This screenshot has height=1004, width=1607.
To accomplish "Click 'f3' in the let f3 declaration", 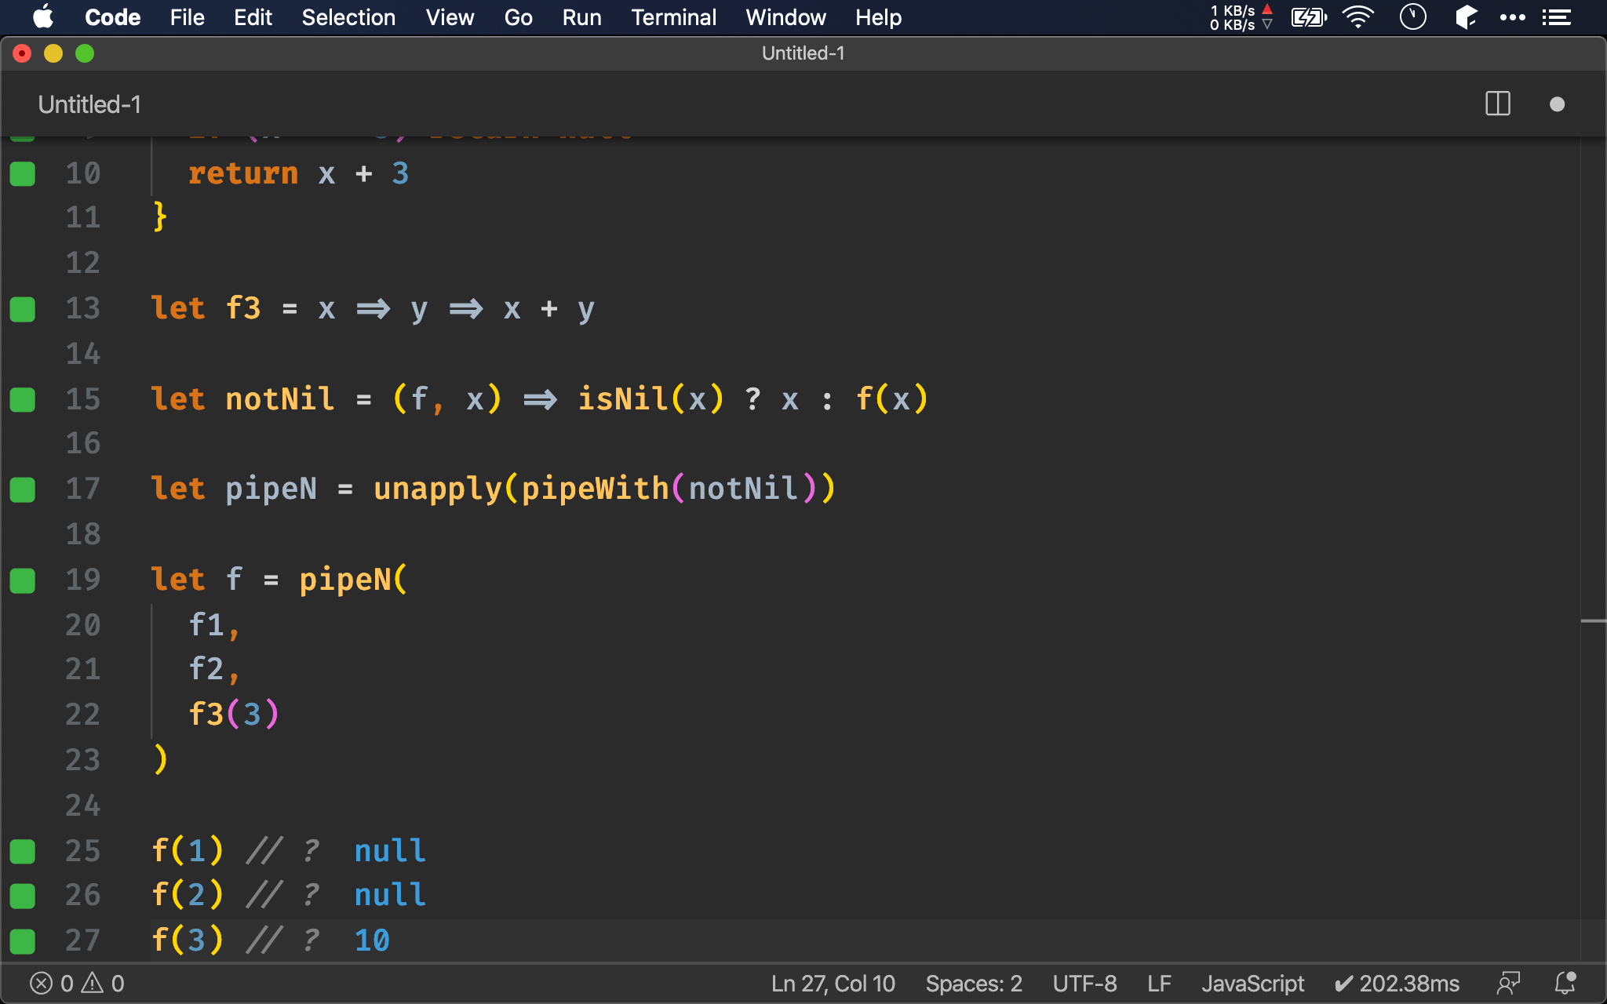I will coord(243,308).
